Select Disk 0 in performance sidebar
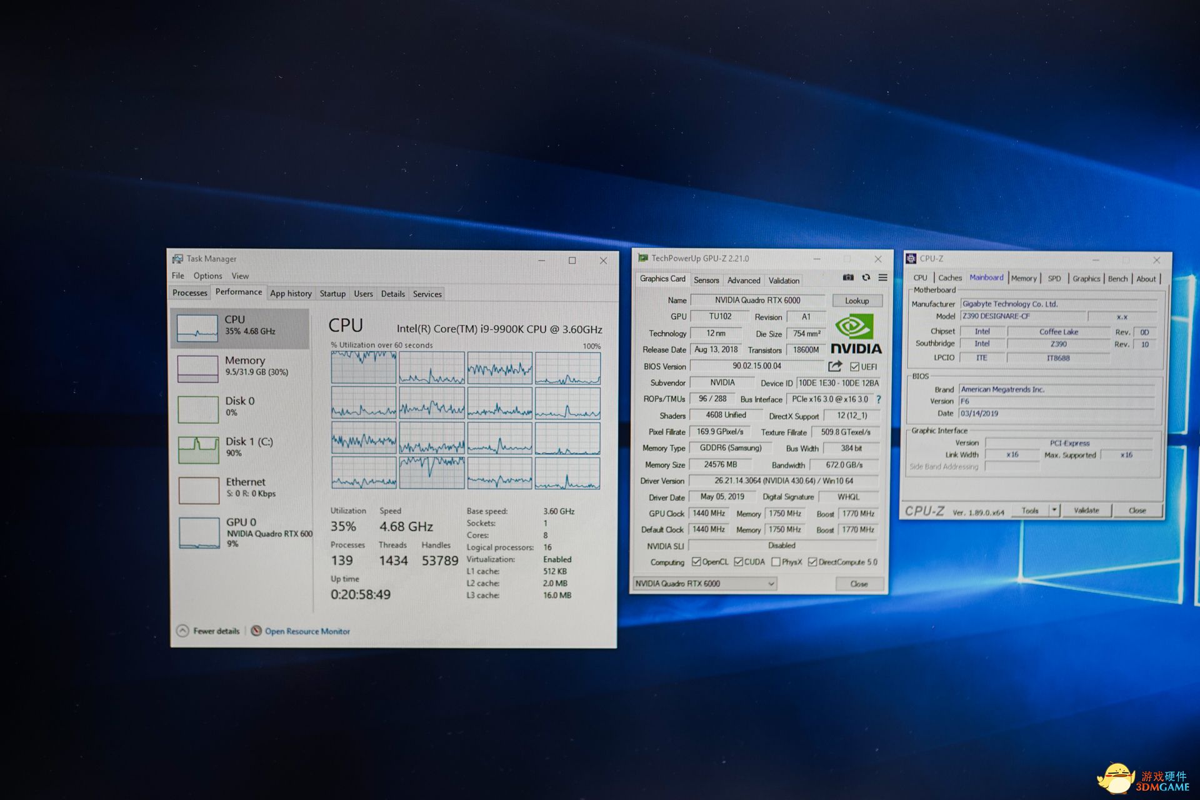The image size is (1200, 800). pos(240,409)
